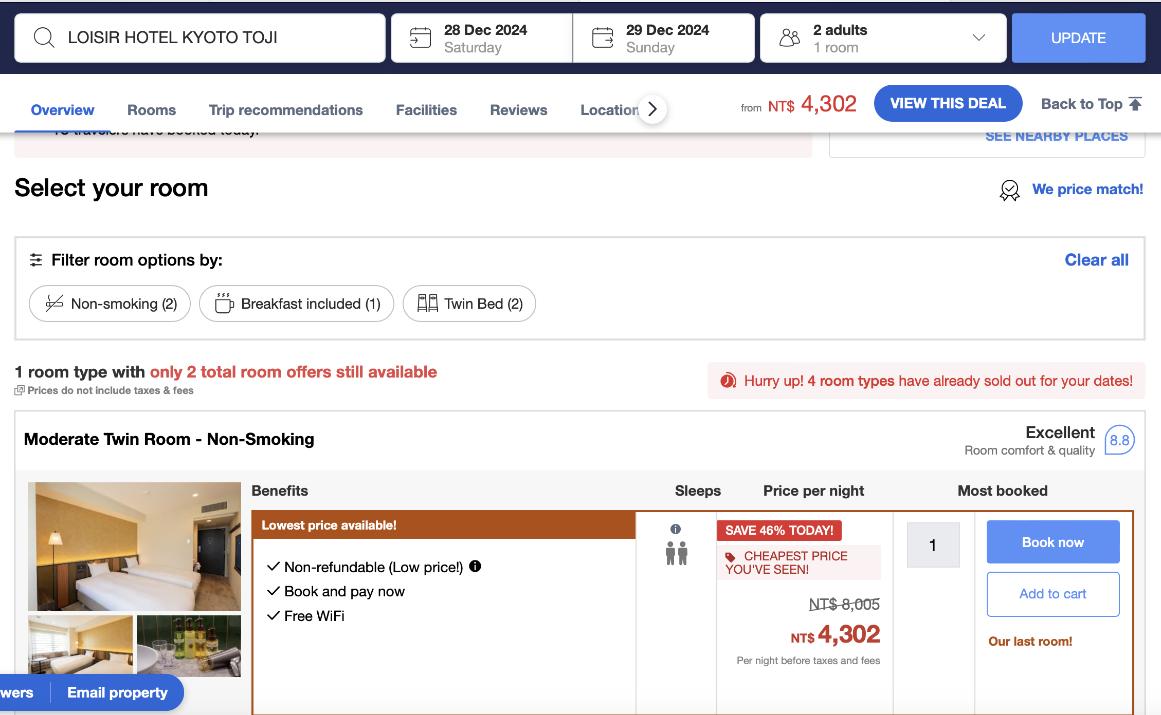This screenshot has height=715, width=1161.
Task: Switch to the Rooms tab
Action: (x=151, y=110)
